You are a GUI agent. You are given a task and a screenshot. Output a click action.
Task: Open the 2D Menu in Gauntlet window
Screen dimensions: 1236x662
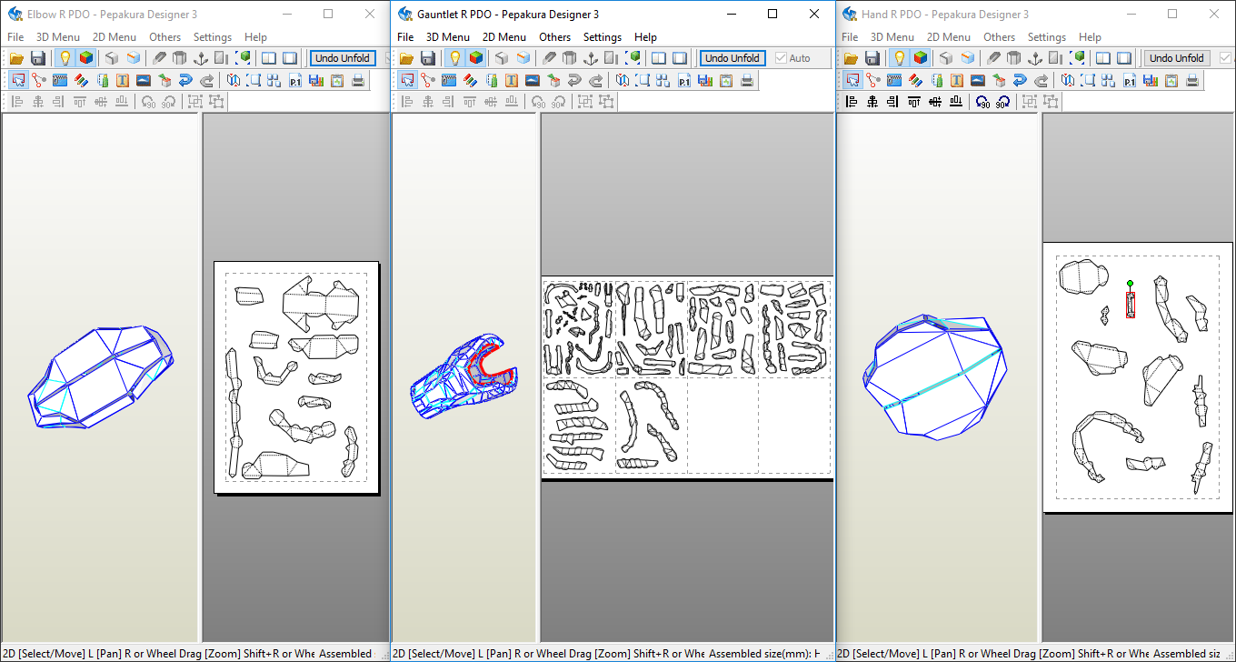(x=504, y=37)
